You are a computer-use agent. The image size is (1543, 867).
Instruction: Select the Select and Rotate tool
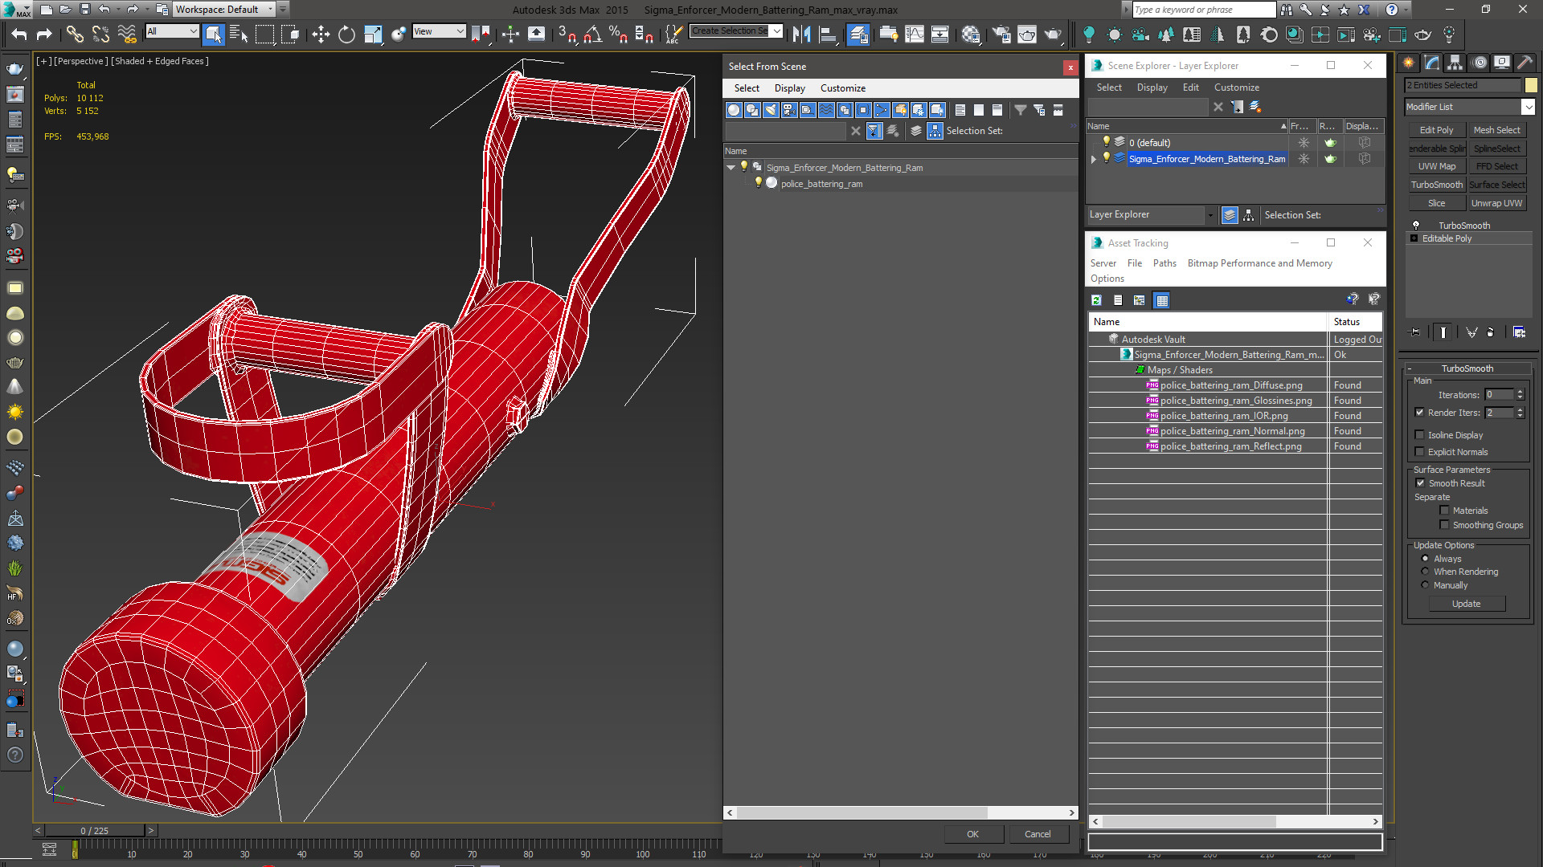(346, 35)
